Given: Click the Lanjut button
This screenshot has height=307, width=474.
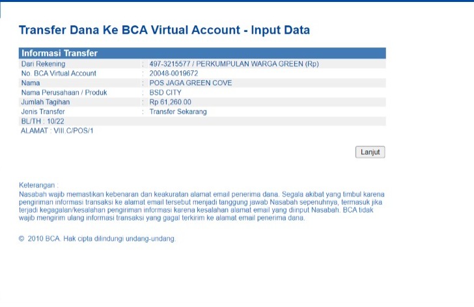Looking at the screenshot, I should coord(370,152).
